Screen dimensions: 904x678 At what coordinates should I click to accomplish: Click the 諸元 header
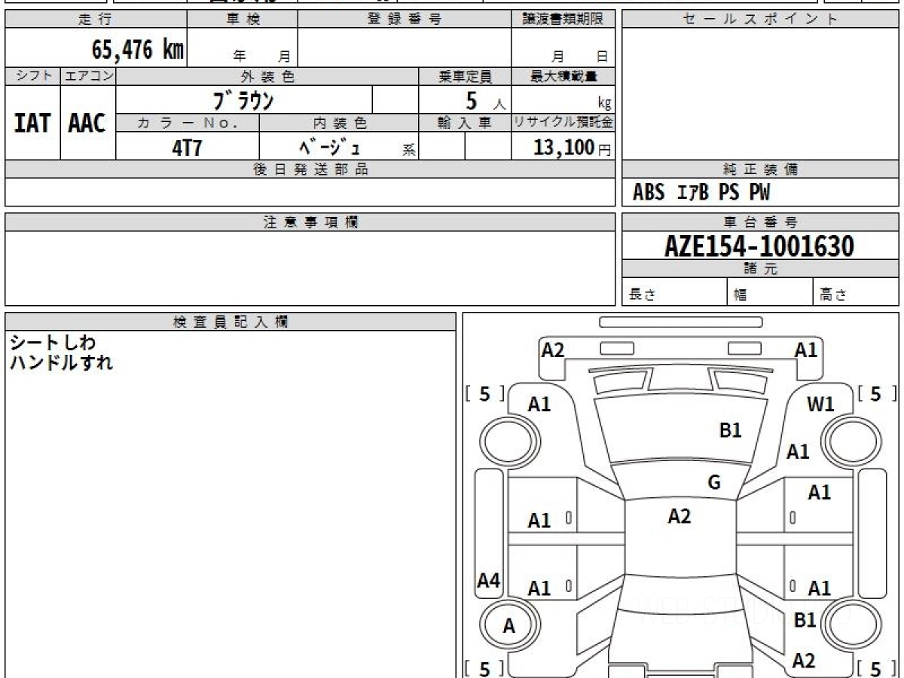pos(761,269)
